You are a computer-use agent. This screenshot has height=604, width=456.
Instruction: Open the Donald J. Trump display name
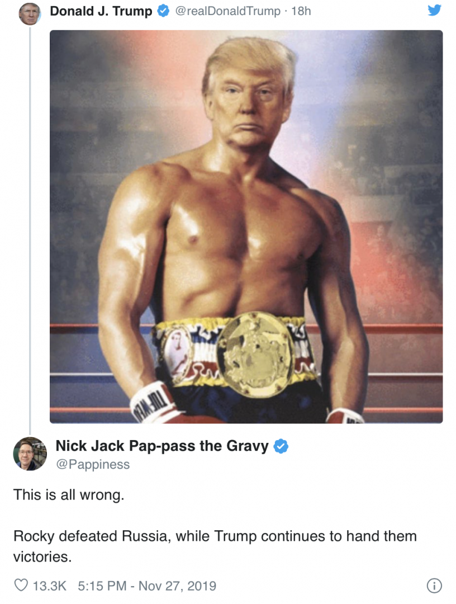point(101,11)
